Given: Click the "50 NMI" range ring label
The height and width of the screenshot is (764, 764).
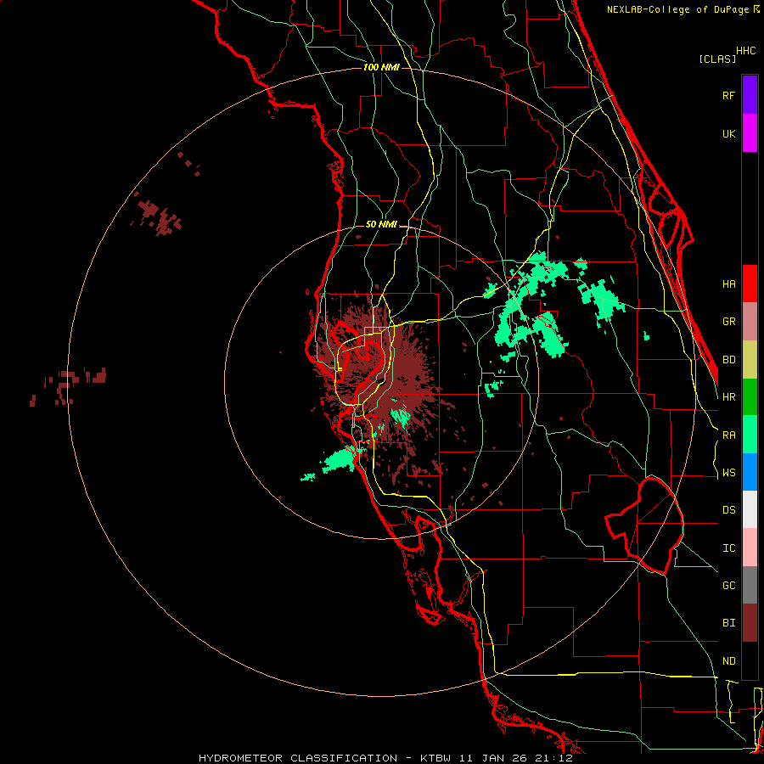Looking at the screenshot, I should (x=381, y=225).
